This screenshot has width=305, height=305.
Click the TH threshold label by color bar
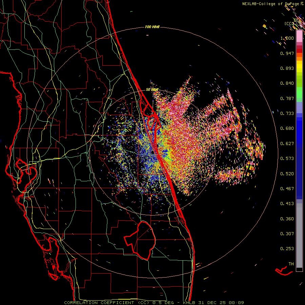[291, 264]
